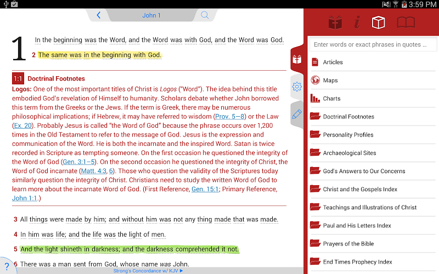Follow the Prov. 5–8 reference link
The image size is (439, 274).
(229, 117)
